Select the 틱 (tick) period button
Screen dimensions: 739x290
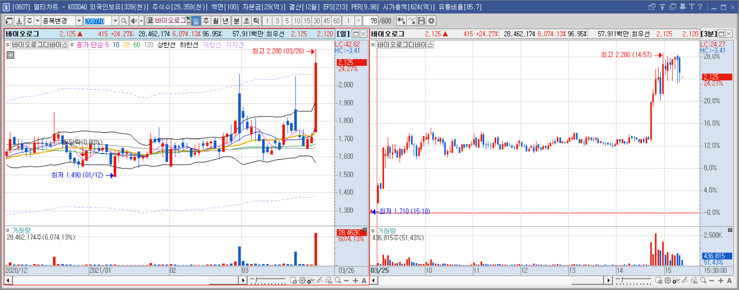point(256,21)
